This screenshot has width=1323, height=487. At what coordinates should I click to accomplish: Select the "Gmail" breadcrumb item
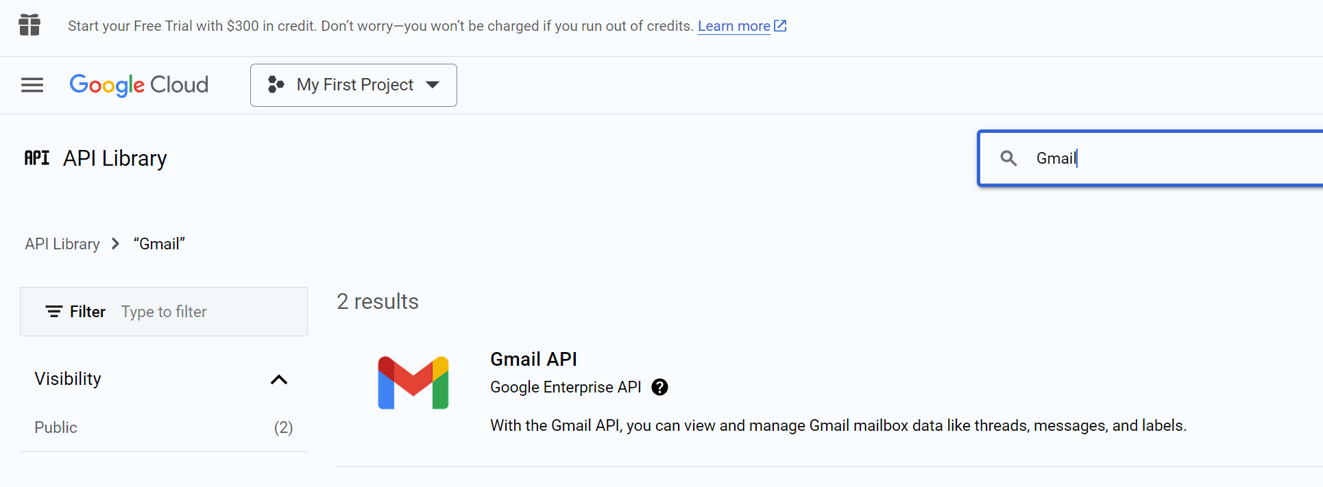click(x=159, y=244)
